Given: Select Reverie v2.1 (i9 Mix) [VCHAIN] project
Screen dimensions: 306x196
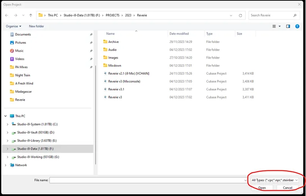Looking at the screenshot, I should [x=129, y=73].
